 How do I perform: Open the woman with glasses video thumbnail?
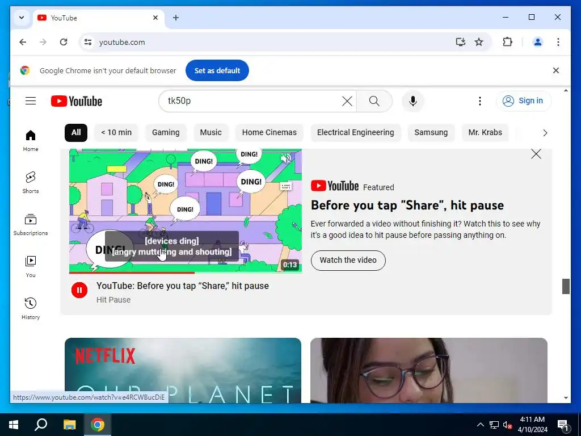click(x=429, y=370)
